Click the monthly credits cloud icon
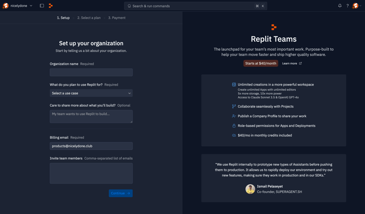 (x=234, y=135)
